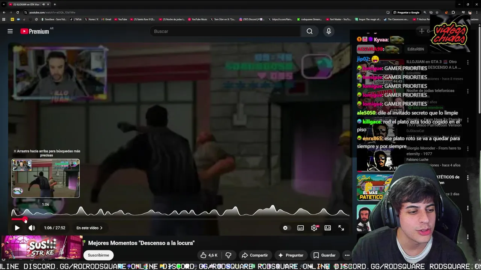
Task: Click the scrub preview thumbnail at 1:06
Action: tap(45, 178)
